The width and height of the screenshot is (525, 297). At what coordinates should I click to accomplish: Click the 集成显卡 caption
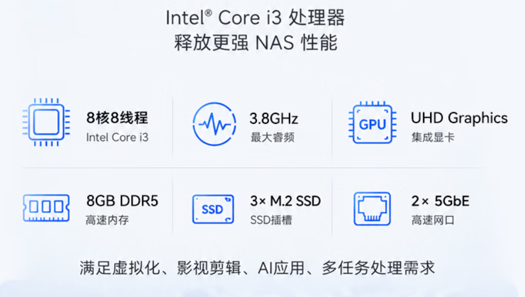[433, 137]
